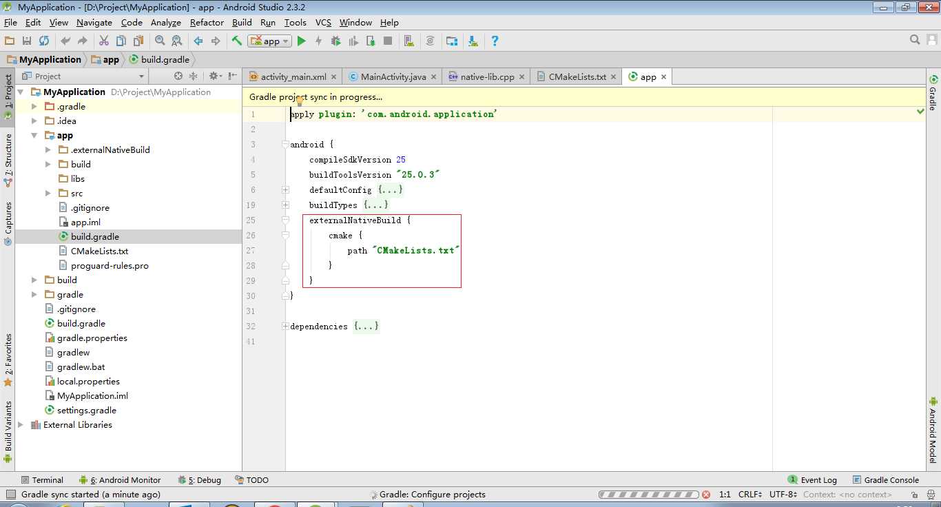Expand the .idea folder
Viewport: 941px width, 507px height.
click(34, 121)
